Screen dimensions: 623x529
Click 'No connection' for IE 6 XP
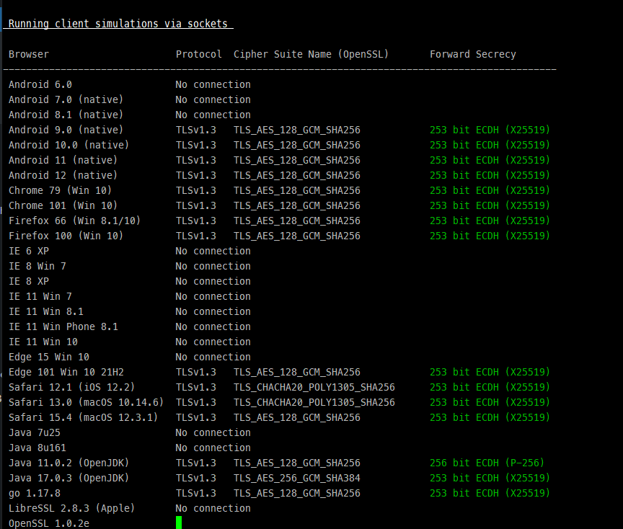point(213,251)
